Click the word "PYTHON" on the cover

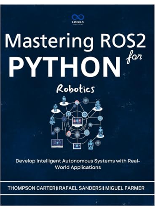(64, 67)
